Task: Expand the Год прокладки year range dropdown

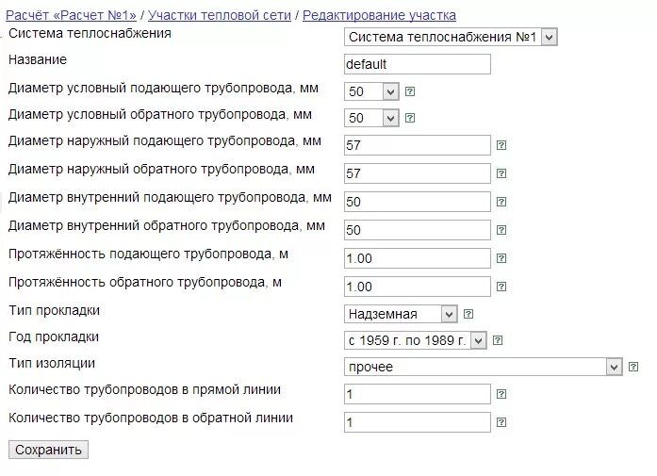Action: [416, 340]
